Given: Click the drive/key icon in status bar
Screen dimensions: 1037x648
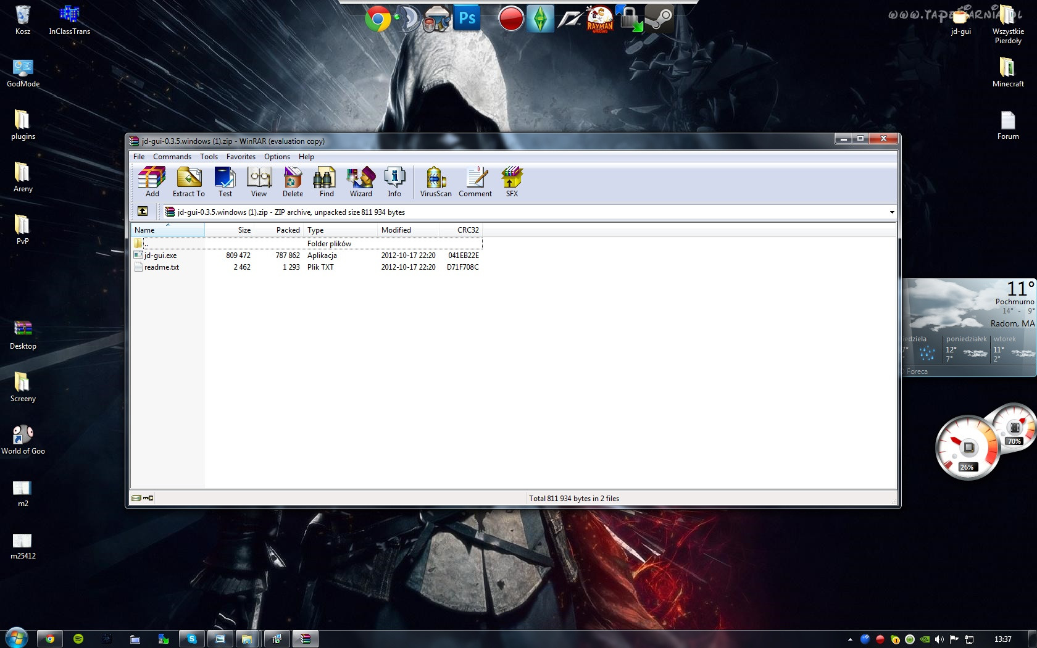Looking at the screenshot, I should tap(142, 498).
